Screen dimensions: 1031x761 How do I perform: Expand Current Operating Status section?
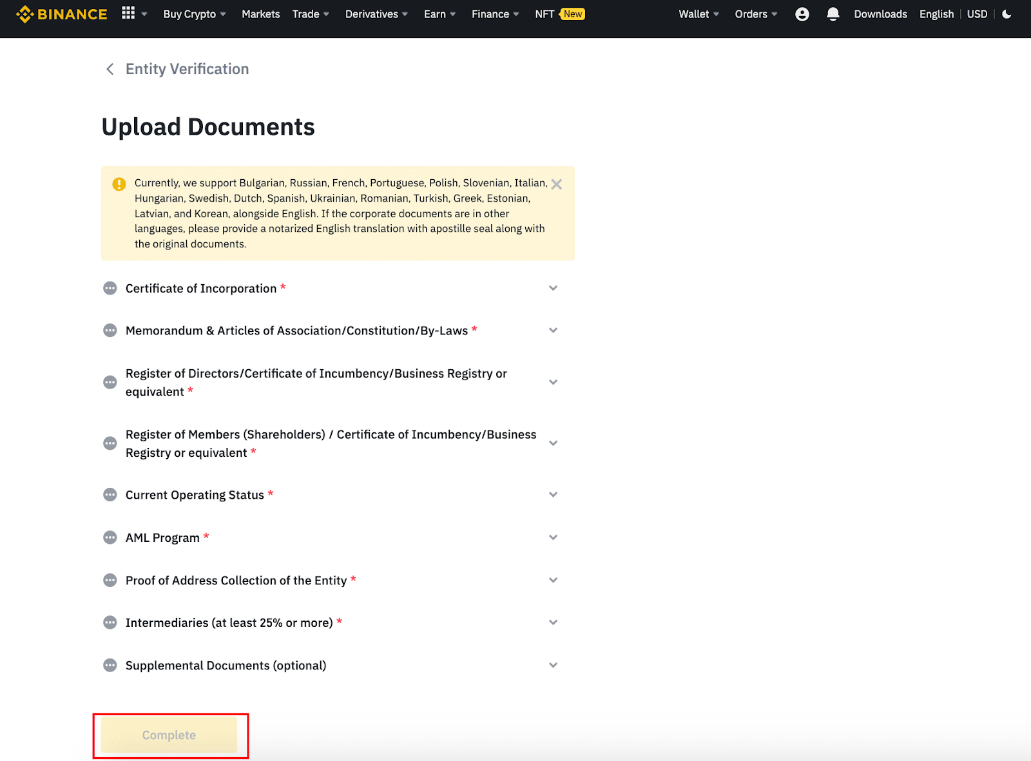click(553, 495)
